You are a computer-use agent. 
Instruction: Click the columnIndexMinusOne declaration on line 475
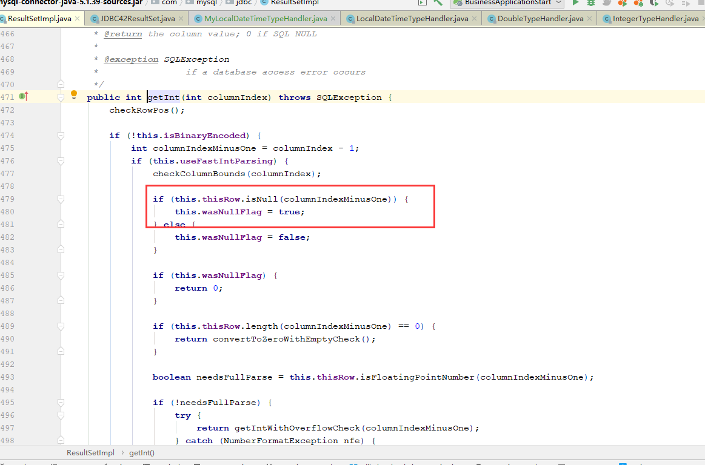[x=204, y=148]
